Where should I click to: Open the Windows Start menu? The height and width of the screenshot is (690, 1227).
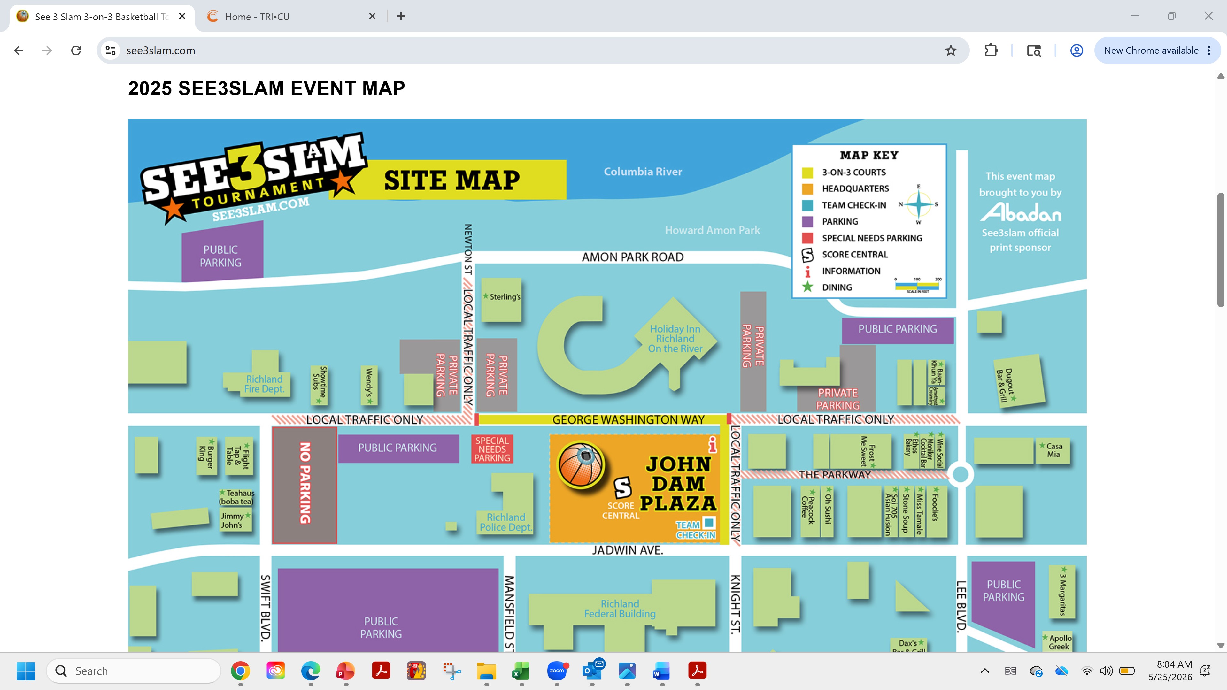click(x=26, y=671)
